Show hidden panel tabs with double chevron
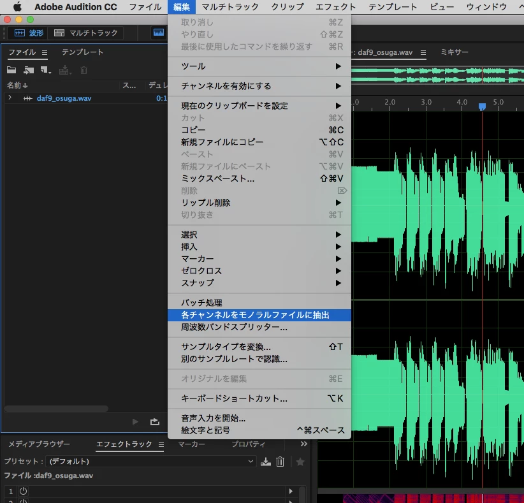Viewport: 524px width, 503px height. 304,444
